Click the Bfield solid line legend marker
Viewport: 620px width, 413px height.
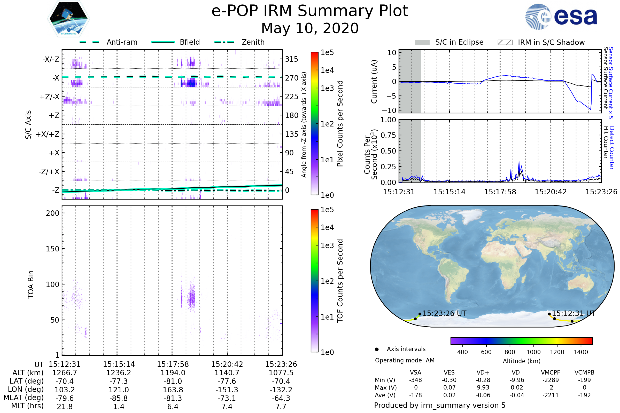pyautogui.click(x=163, y=42)
